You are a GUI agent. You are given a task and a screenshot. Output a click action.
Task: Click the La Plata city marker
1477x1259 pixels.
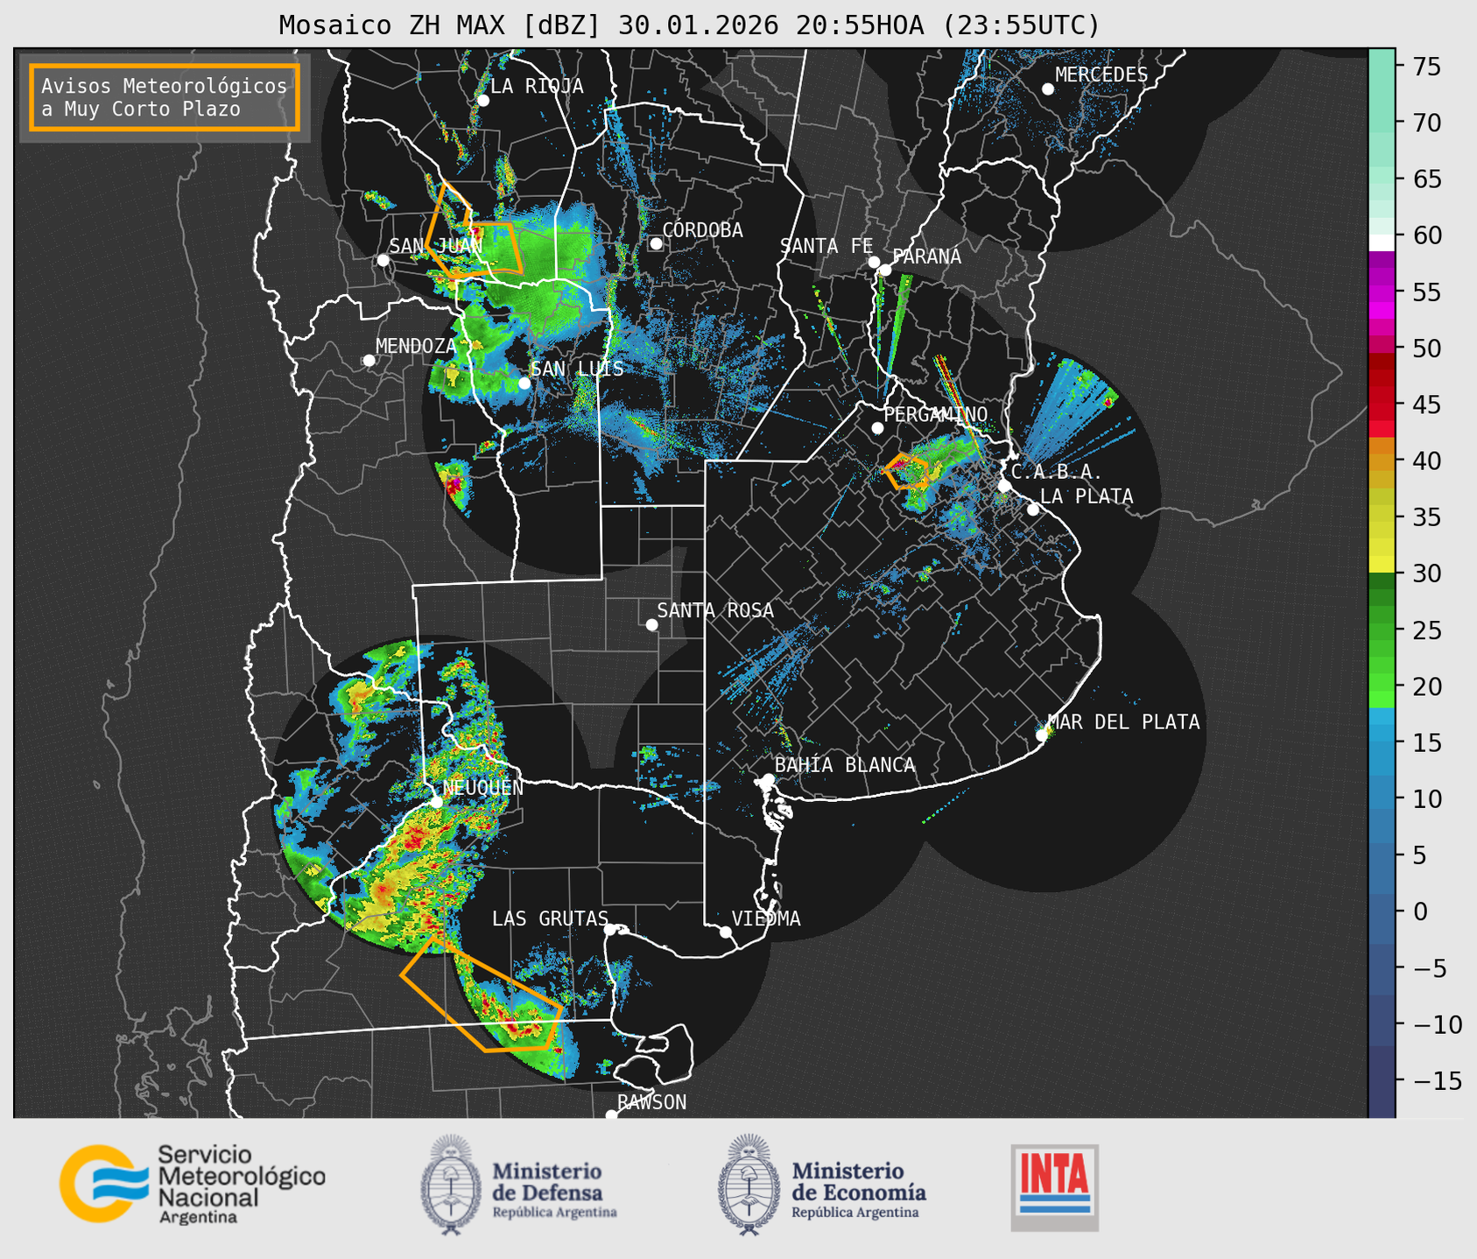(x=1033, y=510)
